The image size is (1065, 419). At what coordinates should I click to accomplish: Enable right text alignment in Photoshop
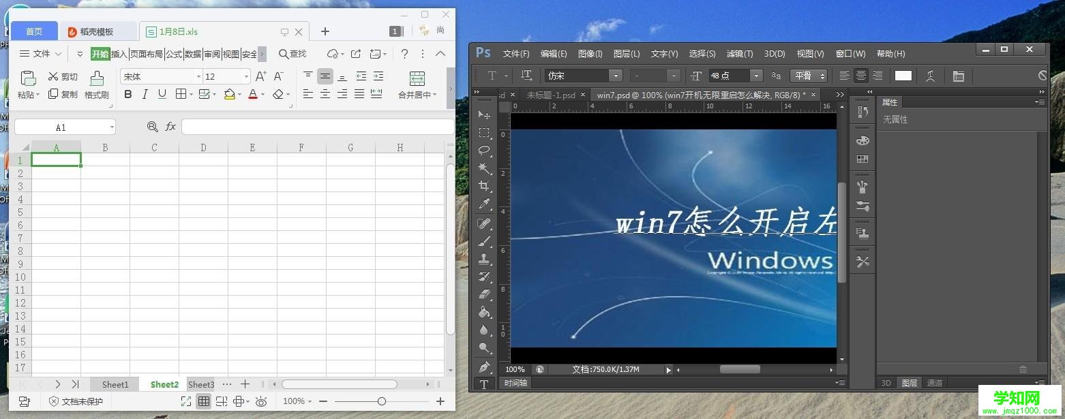(877, 76)
